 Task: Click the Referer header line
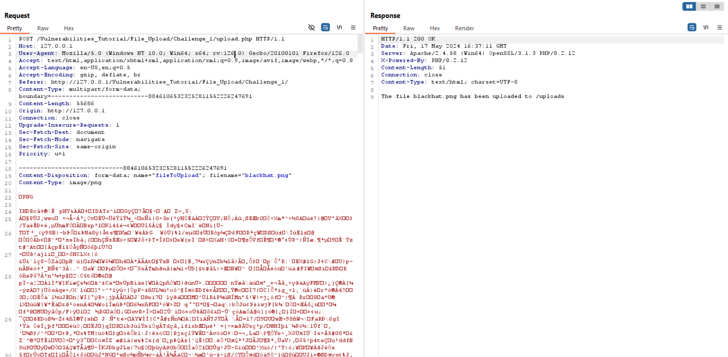(153, 82)
